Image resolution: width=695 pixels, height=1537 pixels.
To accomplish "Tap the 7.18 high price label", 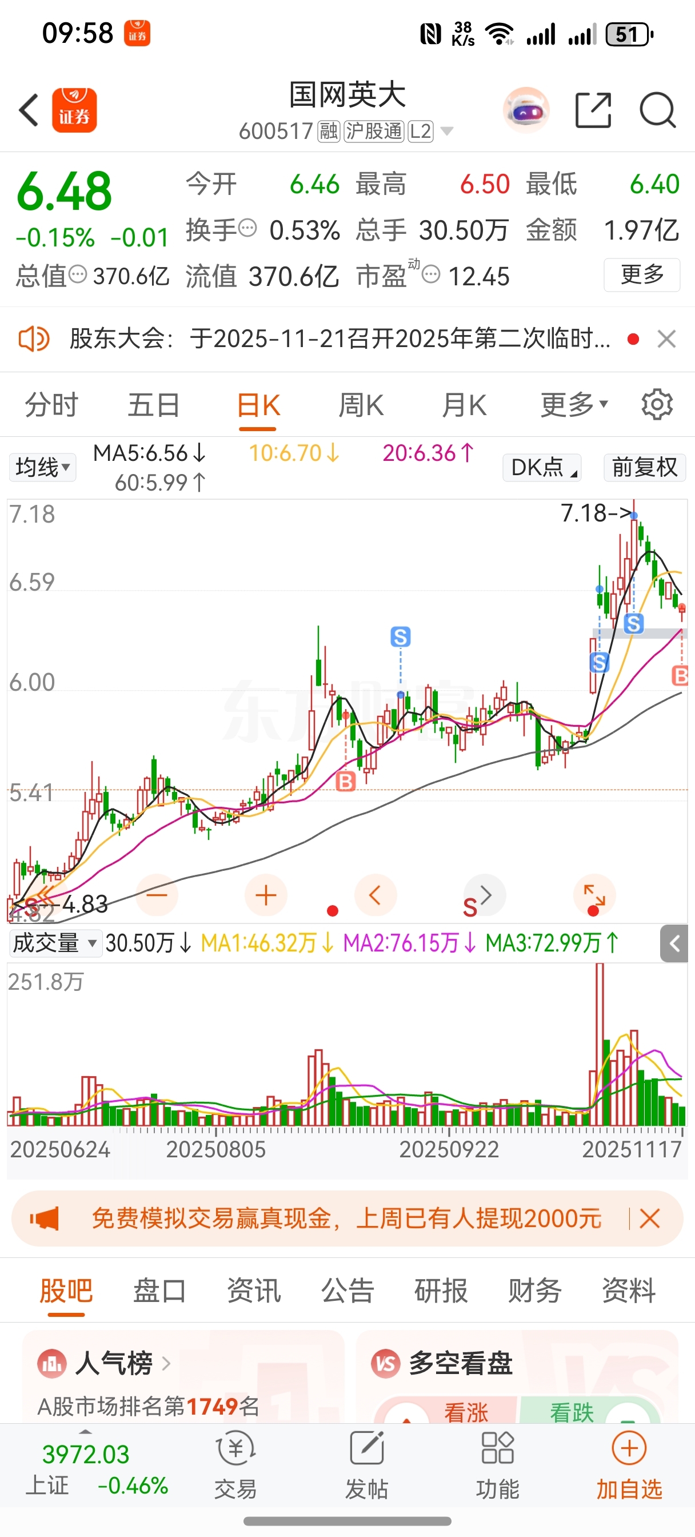I will (597, 513).
